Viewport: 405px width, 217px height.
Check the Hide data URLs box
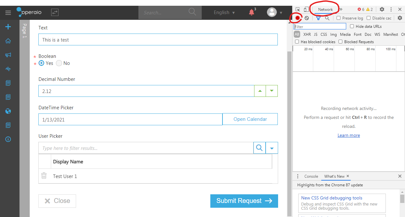point(352,27)
